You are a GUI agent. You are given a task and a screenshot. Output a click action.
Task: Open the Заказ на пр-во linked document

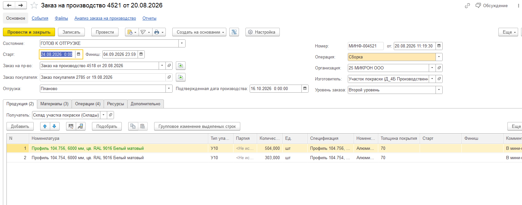(169, 66)
